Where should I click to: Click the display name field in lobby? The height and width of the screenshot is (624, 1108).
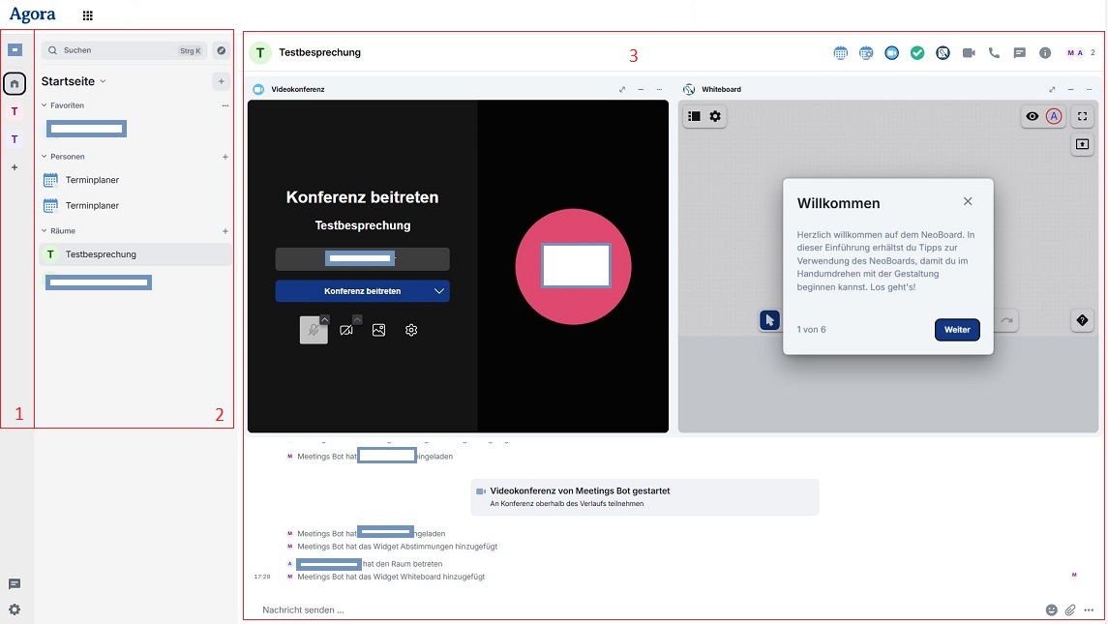tap(363, 258)
